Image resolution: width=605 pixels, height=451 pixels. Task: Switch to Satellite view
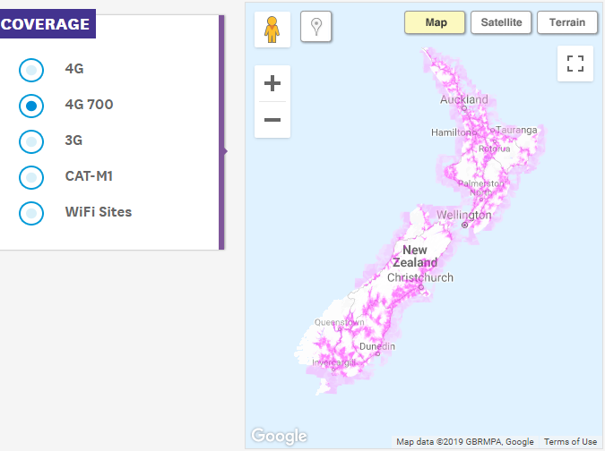click(501, 22)
